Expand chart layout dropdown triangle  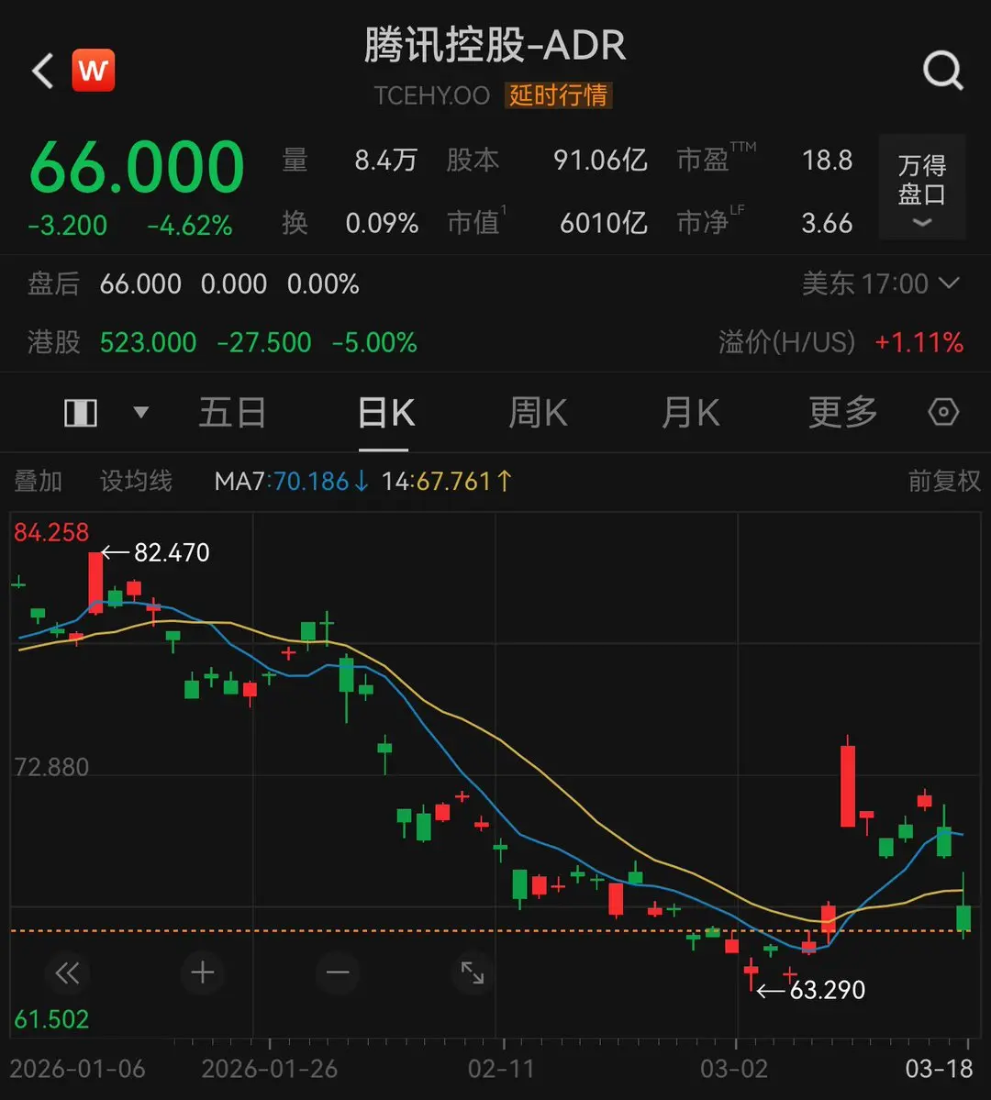tap(141, 412)
